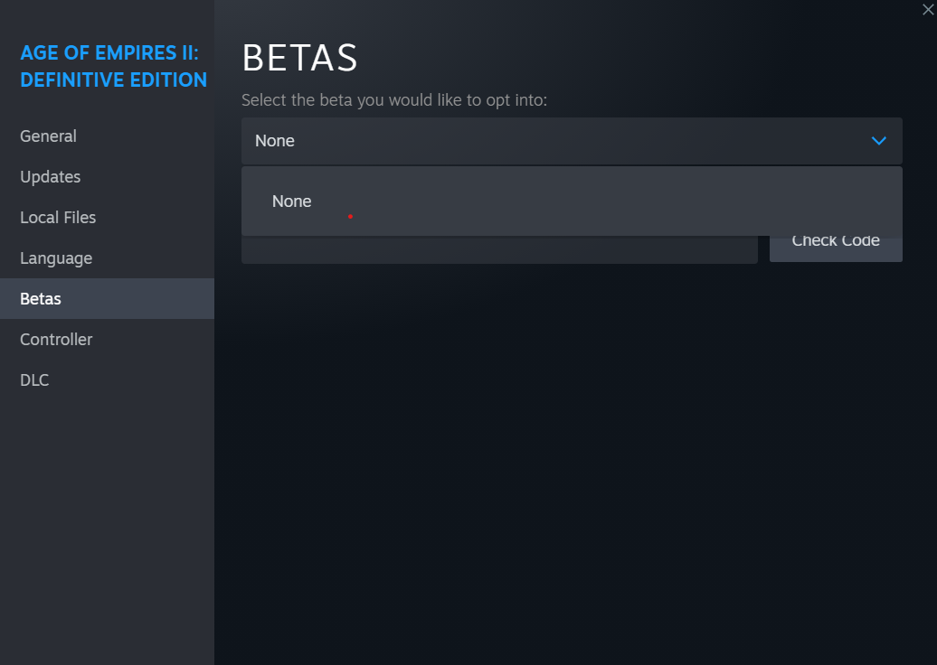View the DLC tab
The image size is (937, 665).
pyautogui.click(x=34, y=380)
